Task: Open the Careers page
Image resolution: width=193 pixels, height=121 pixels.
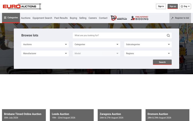Action: click(92, 18)
